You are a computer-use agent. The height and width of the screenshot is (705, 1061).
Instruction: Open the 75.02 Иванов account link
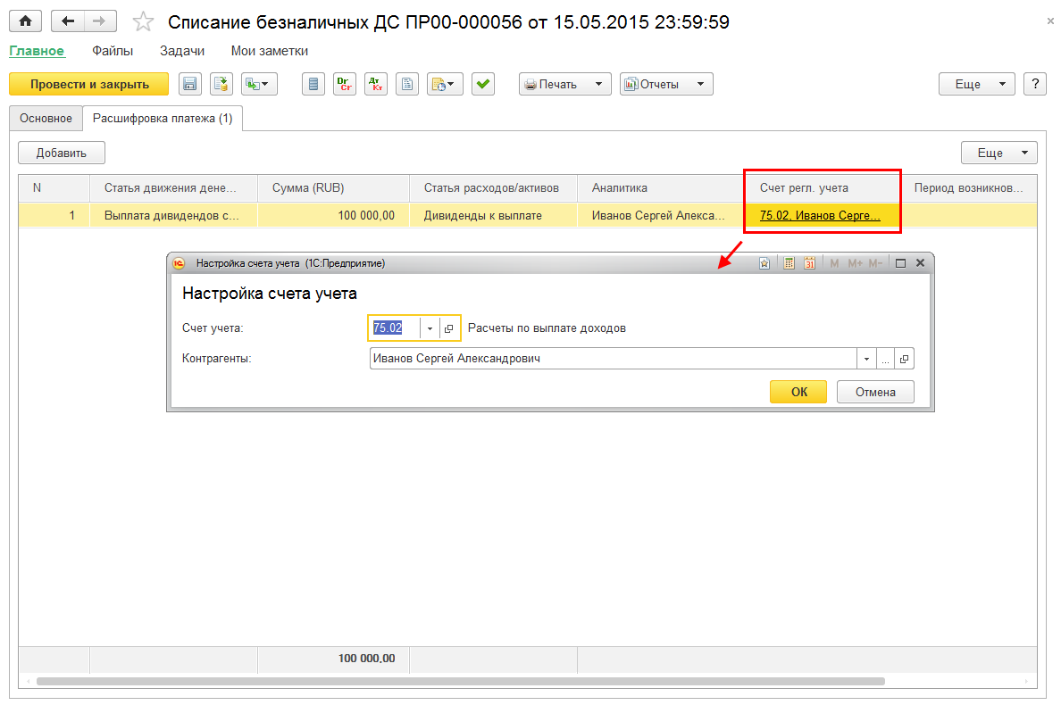tap(820, 216)
